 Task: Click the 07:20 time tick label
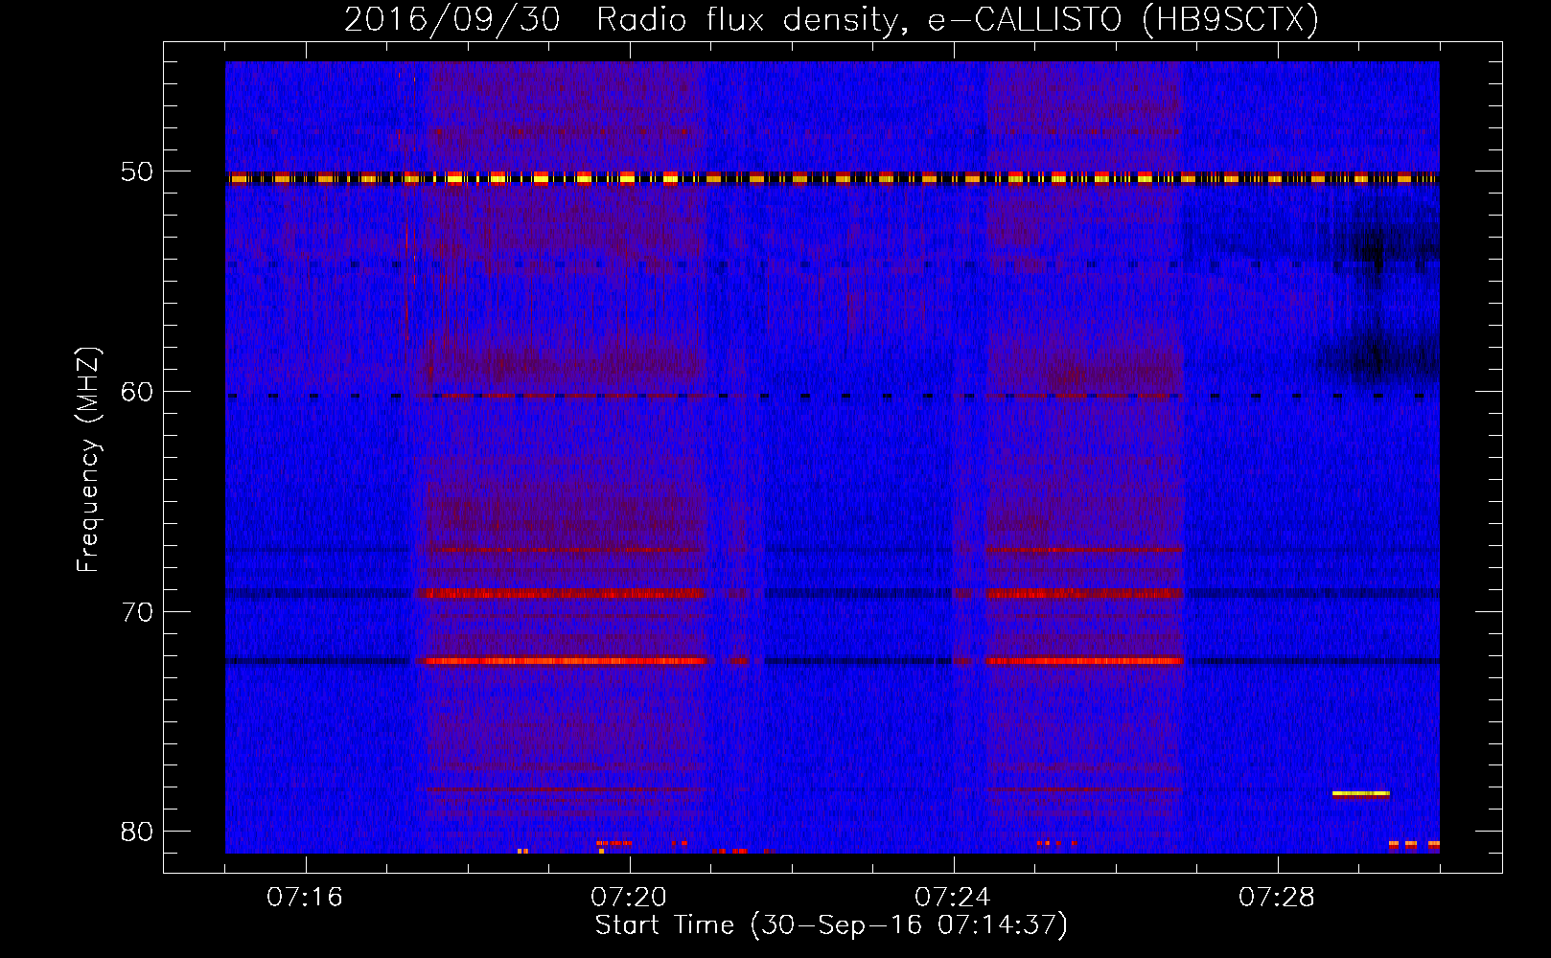(629, 897)
